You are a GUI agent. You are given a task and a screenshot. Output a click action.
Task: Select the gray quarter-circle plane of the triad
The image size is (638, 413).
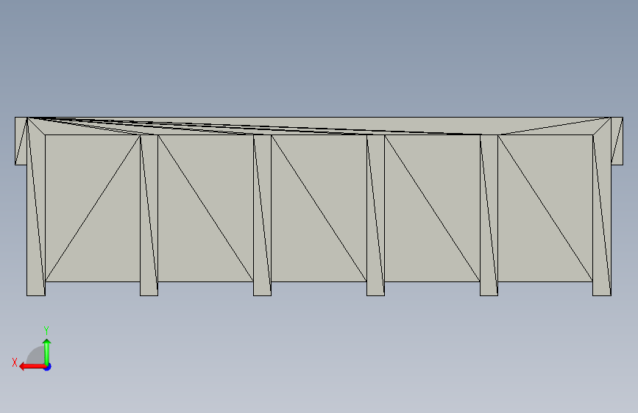[x=37, y=356]
